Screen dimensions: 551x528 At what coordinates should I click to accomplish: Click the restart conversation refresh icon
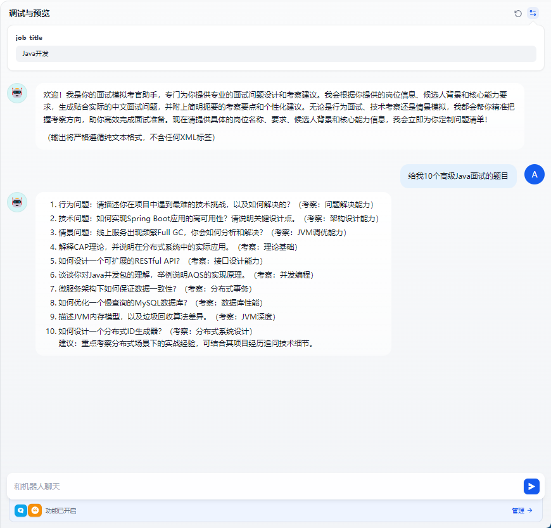[x=517, y=14]
